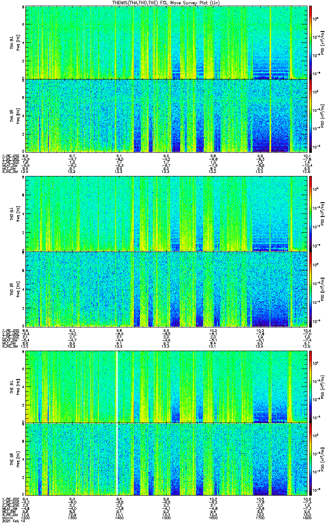Screen dimensions: 328x524
Task: Click the THA B-perpendicular freq [Hz] axis label
Action: [x=17, y=42]
